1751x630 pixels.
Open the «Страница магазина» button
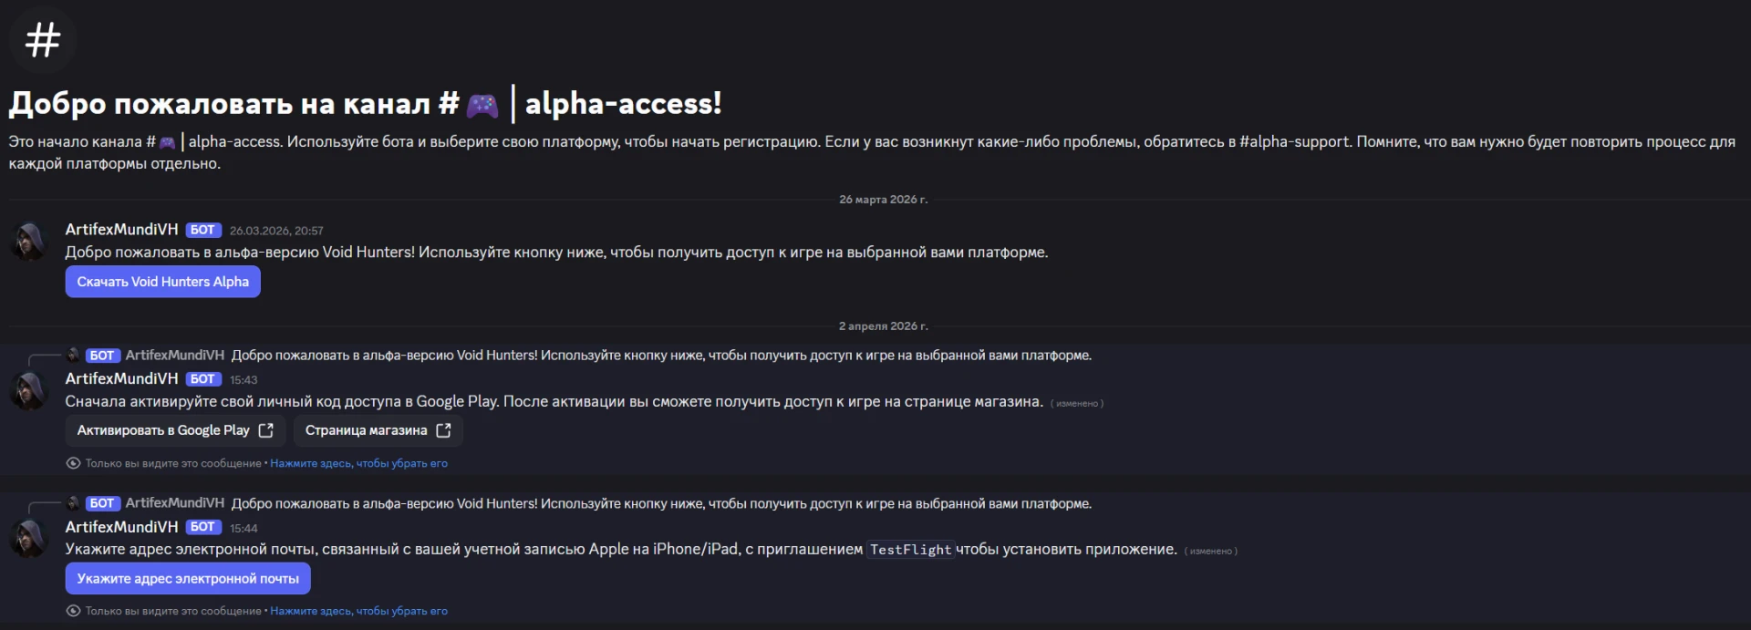coord(378,430)
